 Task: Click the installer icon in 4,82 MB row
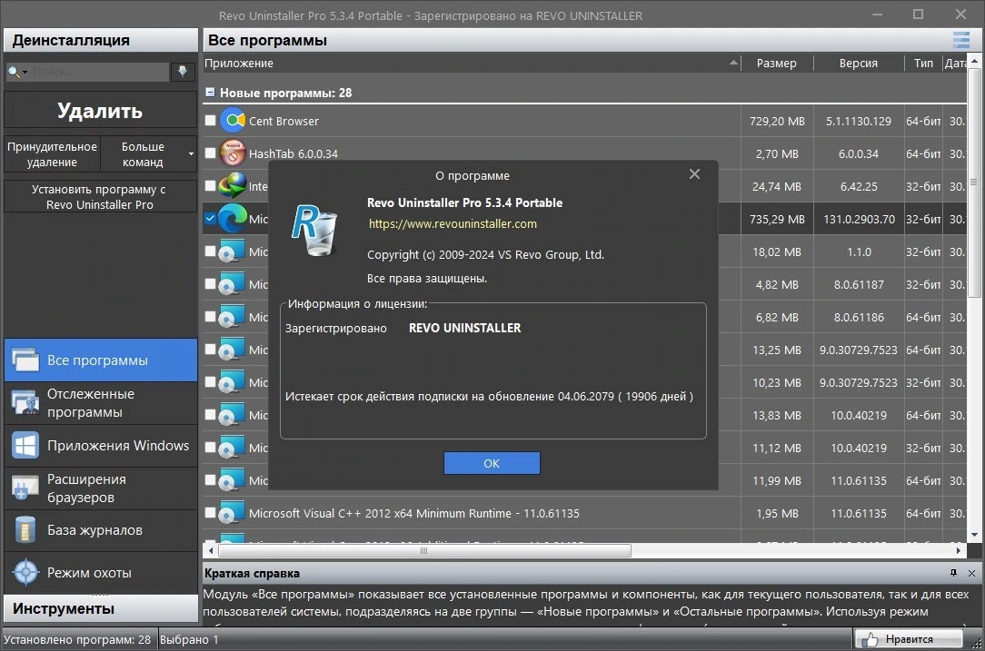click(x=232, y=284)
